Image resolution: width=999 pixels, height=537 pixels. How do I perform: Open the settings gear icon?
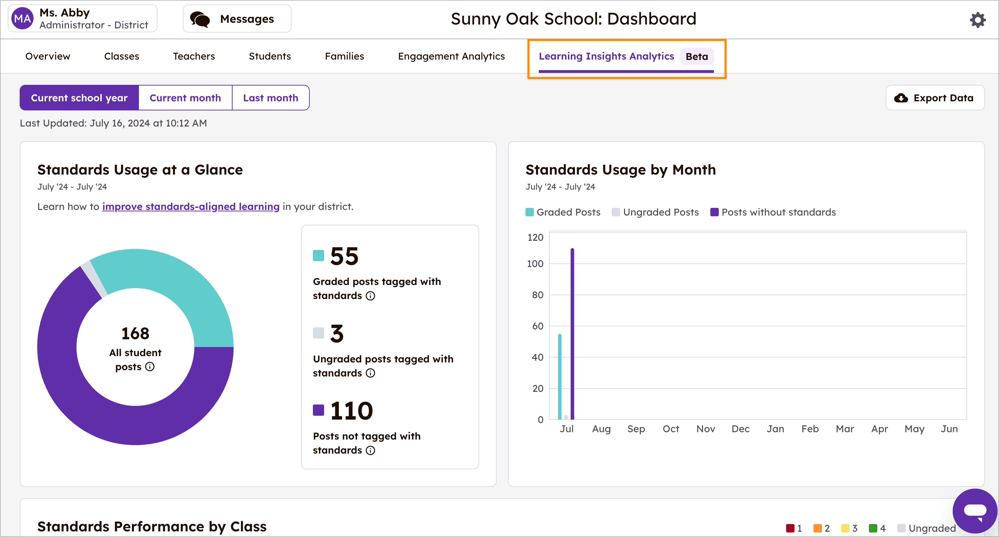pos(978,19)
